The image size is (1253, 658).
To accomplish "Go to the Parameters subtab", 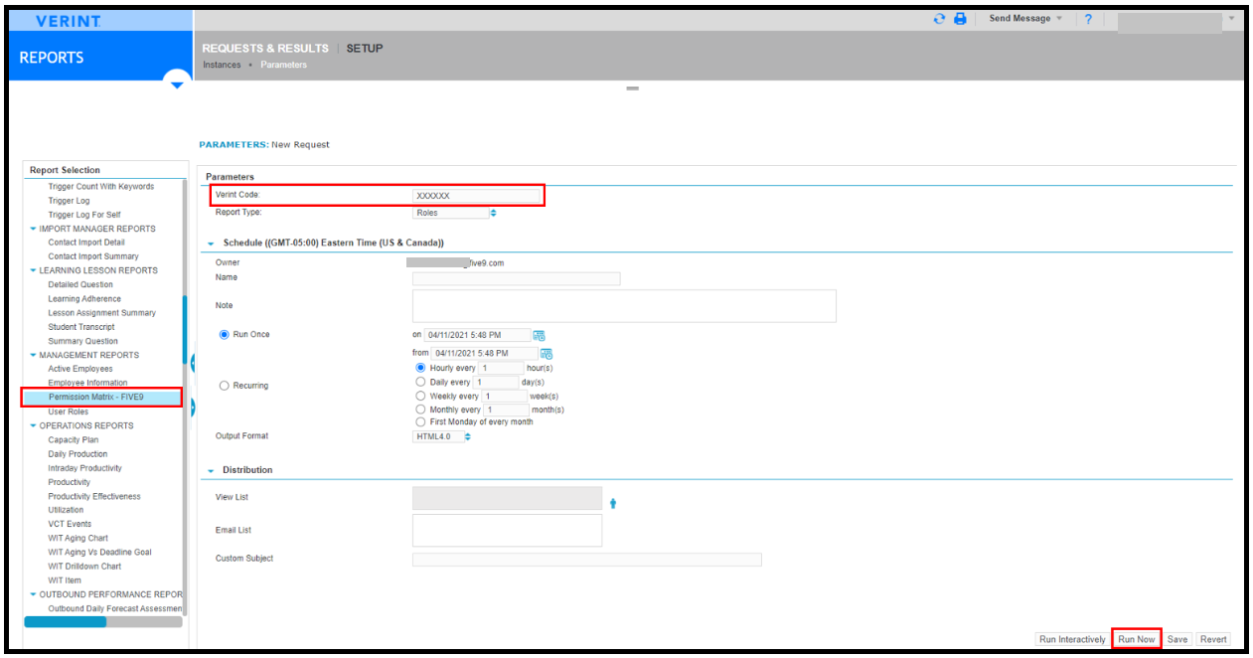I will click(284, 66).
